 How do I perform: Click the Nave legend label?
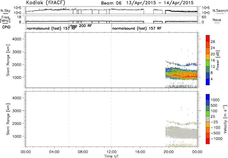tap(217, 20)
